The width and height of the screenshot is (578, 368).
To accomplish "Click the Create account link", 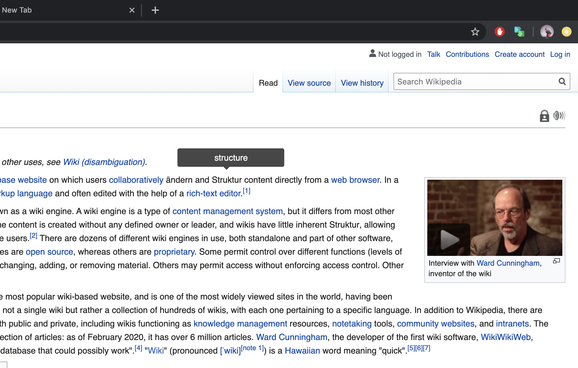I will (x=520, y=54).
